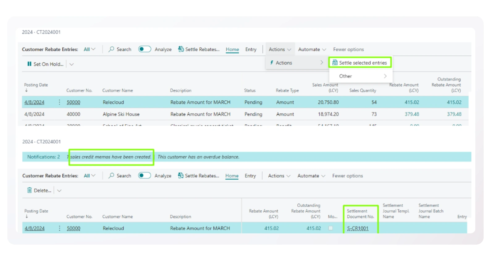
Task: Open settlement document S-CR1001 link
Action: pyautogui.click(x=358, y=228)
